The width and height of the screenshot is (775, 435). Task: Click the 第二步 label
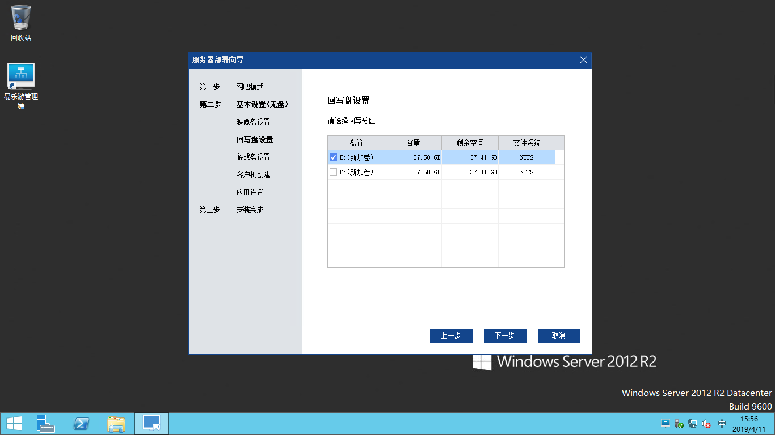[x=210, y=105]
